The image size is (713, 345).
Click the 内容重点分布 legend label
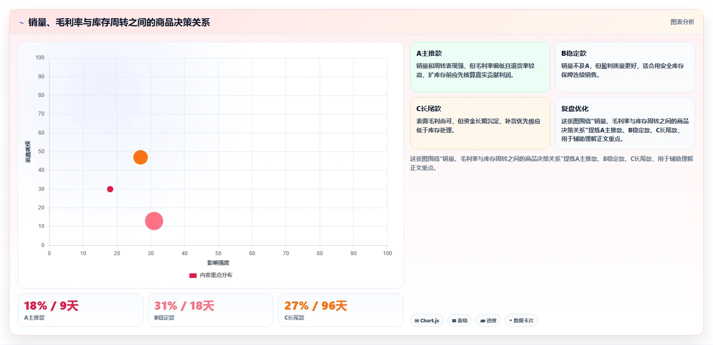216,275
